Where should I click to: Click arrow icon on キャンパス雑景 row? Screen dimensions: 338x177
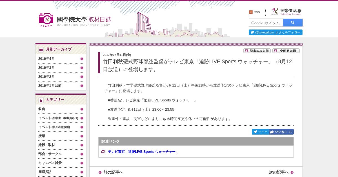tap(82, 163)
